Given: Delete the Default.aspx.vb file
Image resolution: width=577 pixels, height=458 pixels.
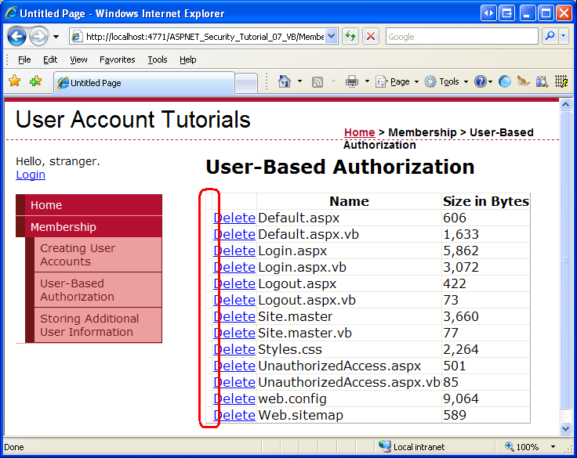Looking at the screenshot, I should coord(234,235).
